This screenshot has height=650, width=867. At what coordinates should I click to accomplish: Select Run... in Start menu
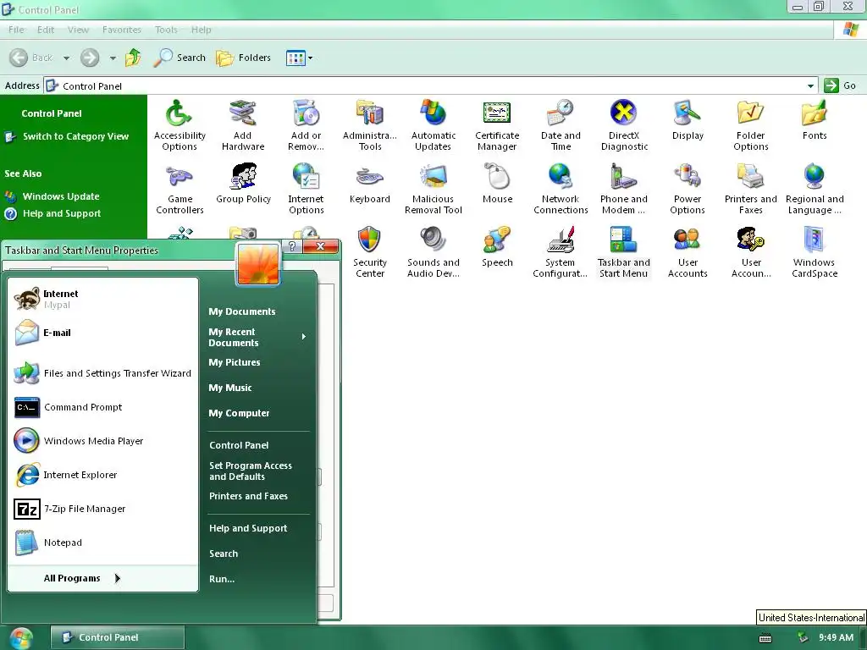[222, 579]
